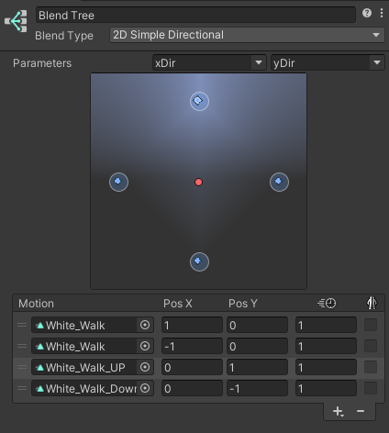Click the Mirror column figure icon
Viewport: 389px width, 433px height.
pos(372,303)
